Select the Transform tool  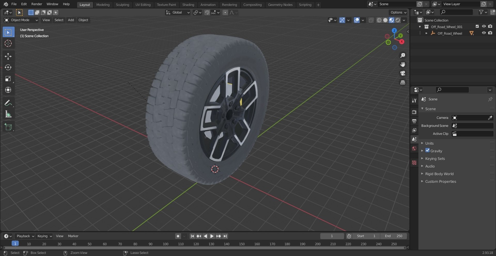point(8,90)
